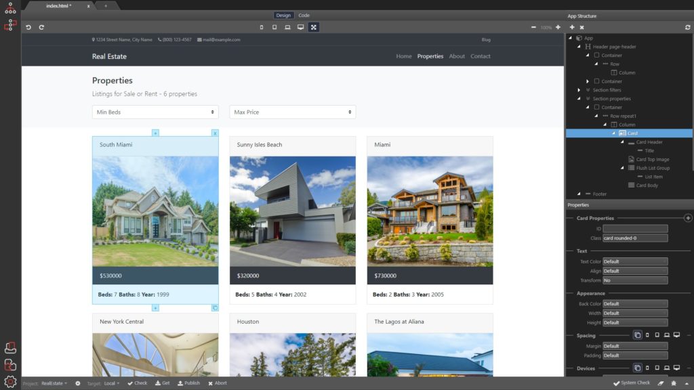
Task: Open the Min Beds dropdown
Action: click(155, 112)
